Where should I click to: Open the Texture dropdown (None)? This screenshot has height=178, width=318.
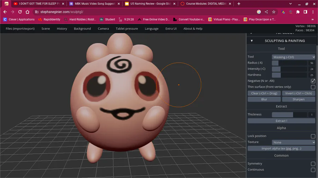[294, 142]
